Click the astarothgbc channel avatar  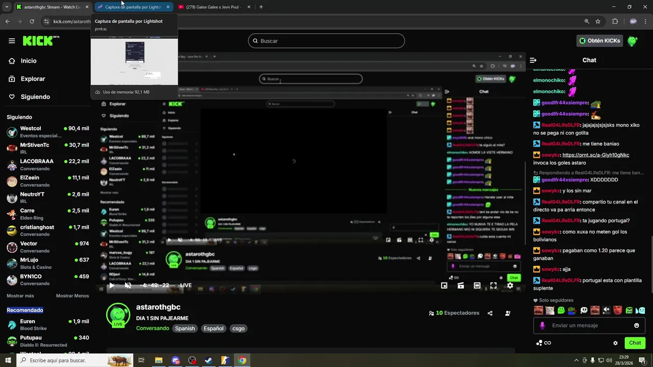pyautogui.click(x=118, y=314)
